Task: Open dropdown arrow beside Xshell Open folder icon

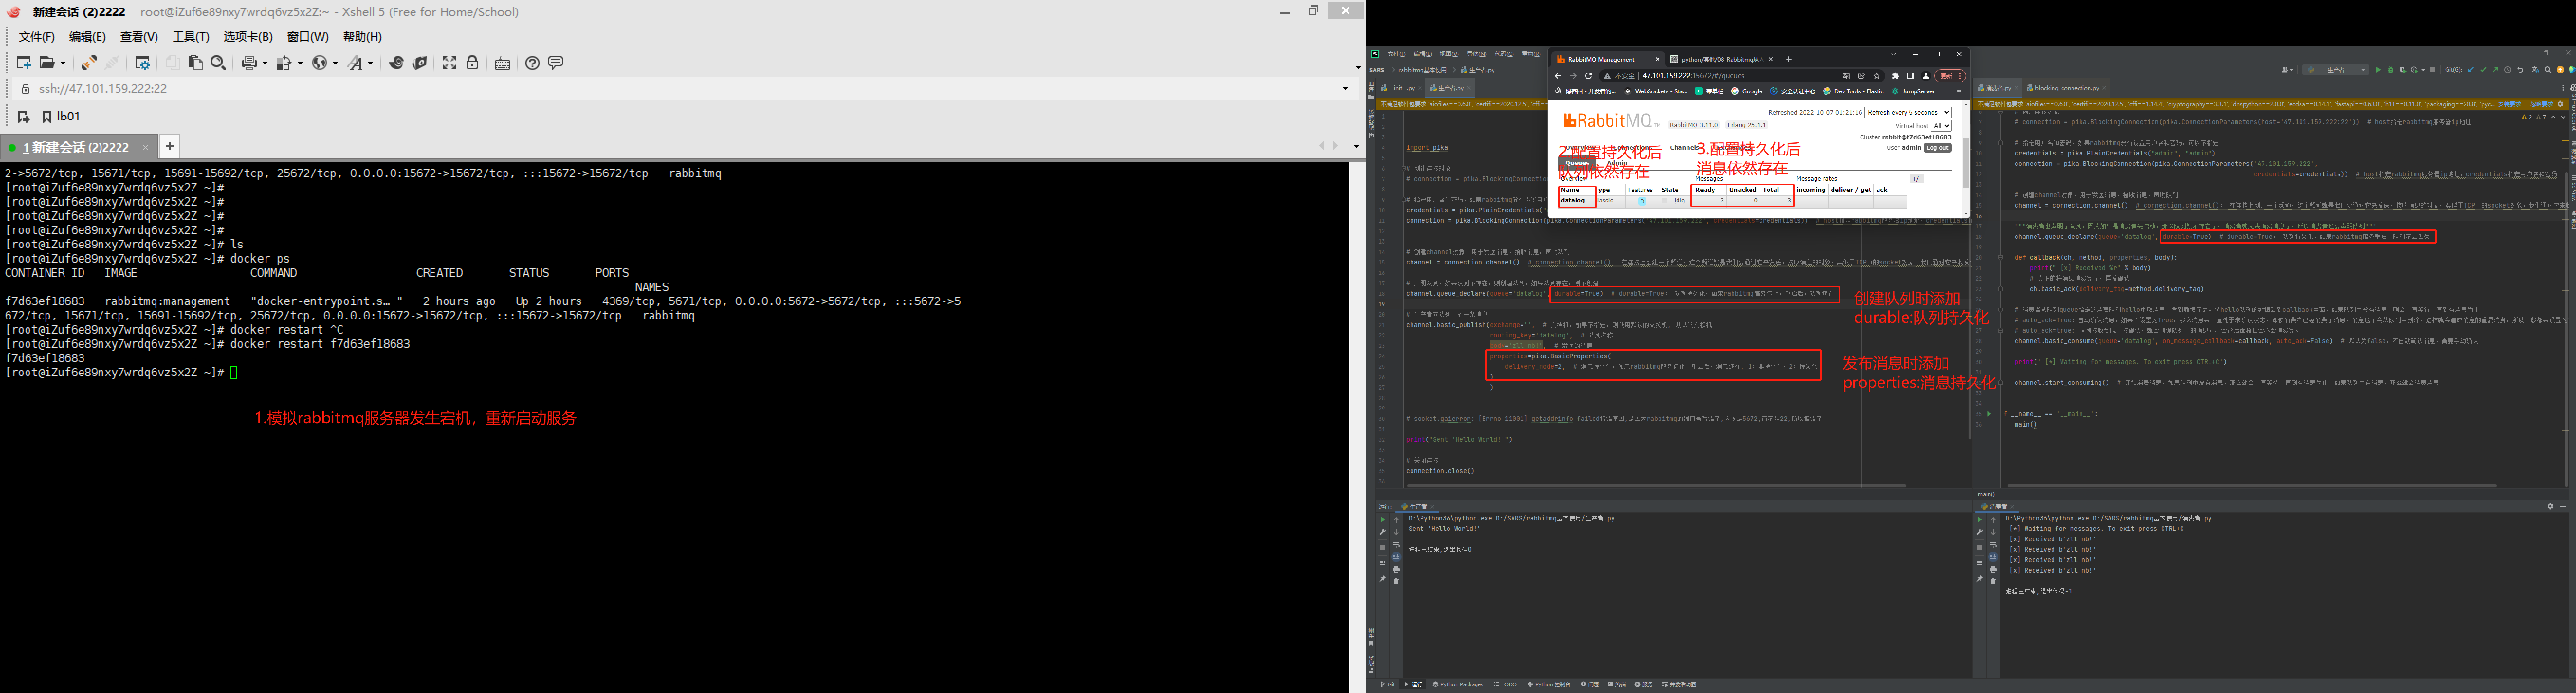Action: click(x=63, y=63)
